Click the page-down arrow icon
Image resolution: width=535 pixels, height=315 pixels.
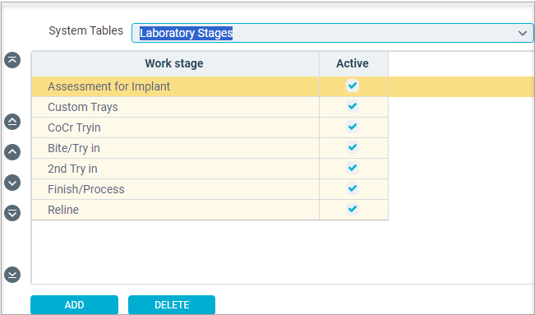[12, 213]
